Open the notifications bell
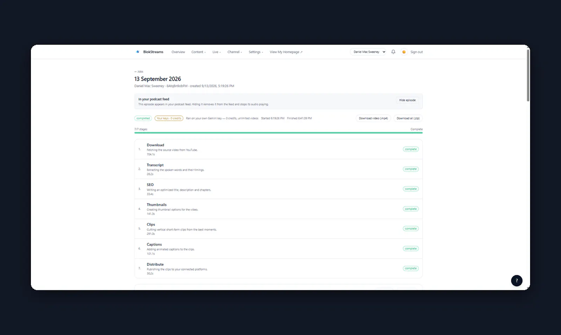 click(393, 52)
